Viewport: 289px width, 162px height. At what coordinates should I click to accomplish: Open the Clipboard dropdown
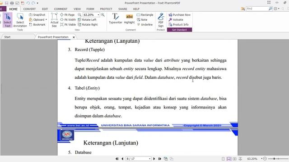tap(46, 19)
